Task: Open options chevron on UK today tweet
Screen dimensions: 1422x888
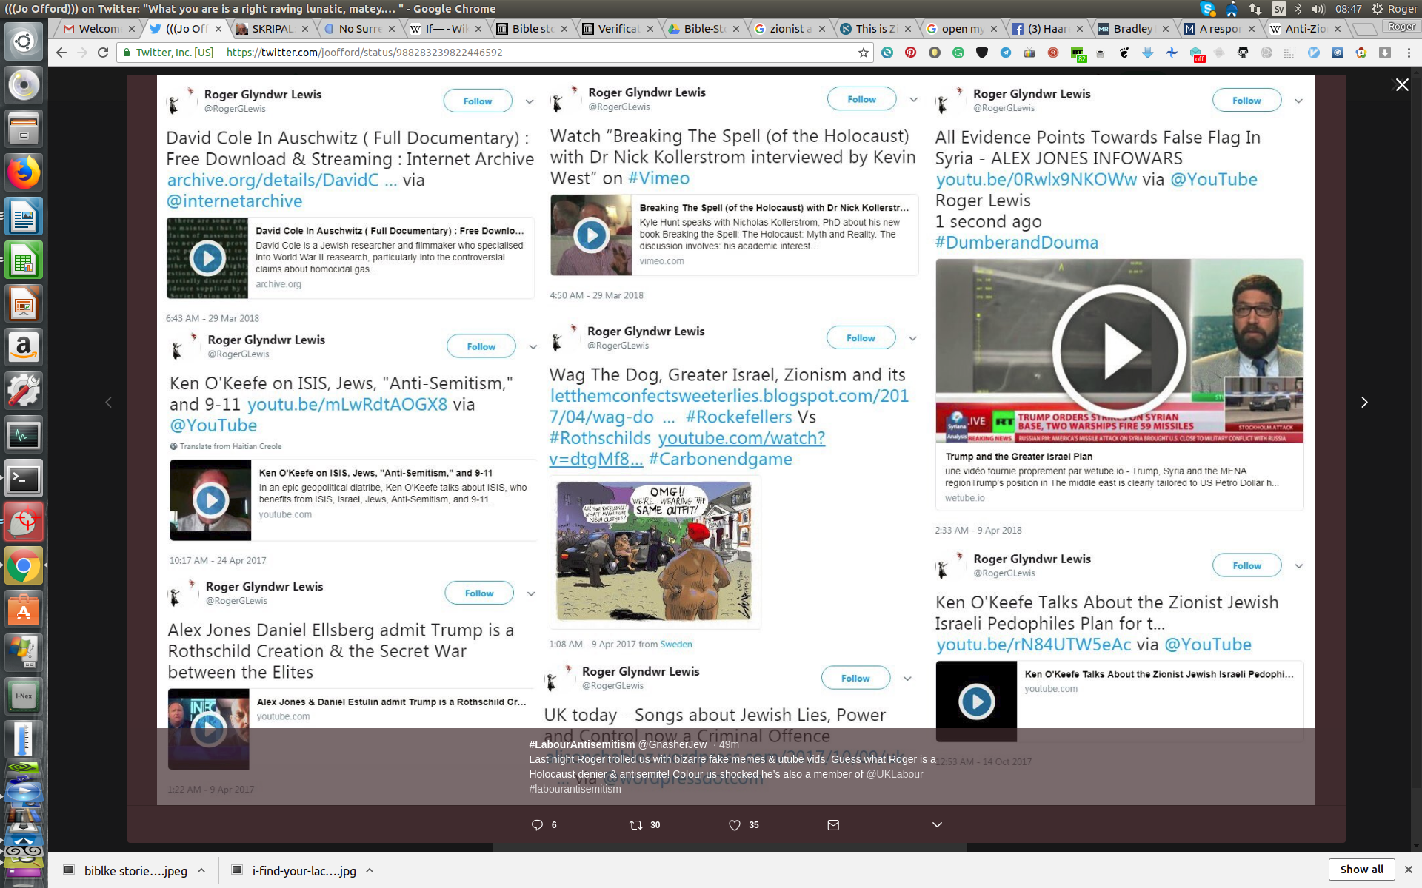Action: click(907, 679)
